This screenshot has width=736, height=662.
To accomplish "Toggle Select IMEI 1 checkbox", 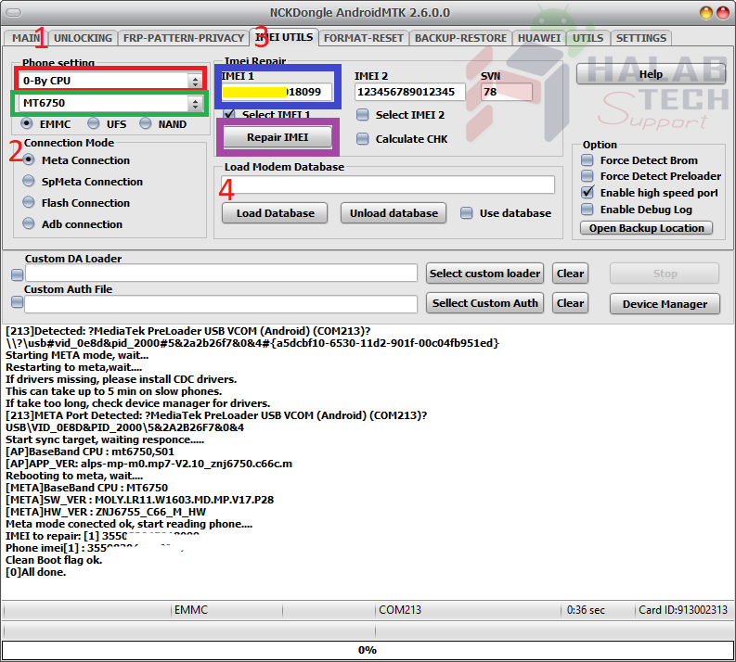I will pos(229,114).
